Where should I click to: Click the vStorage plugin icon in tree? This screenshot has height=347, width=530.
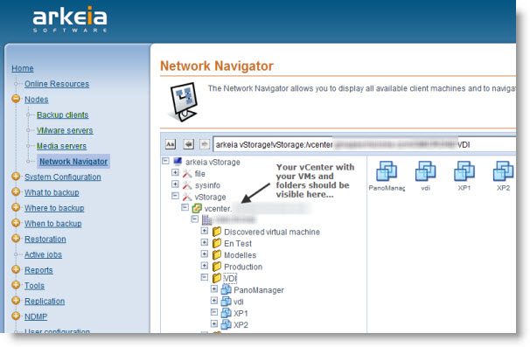[187, 197]
